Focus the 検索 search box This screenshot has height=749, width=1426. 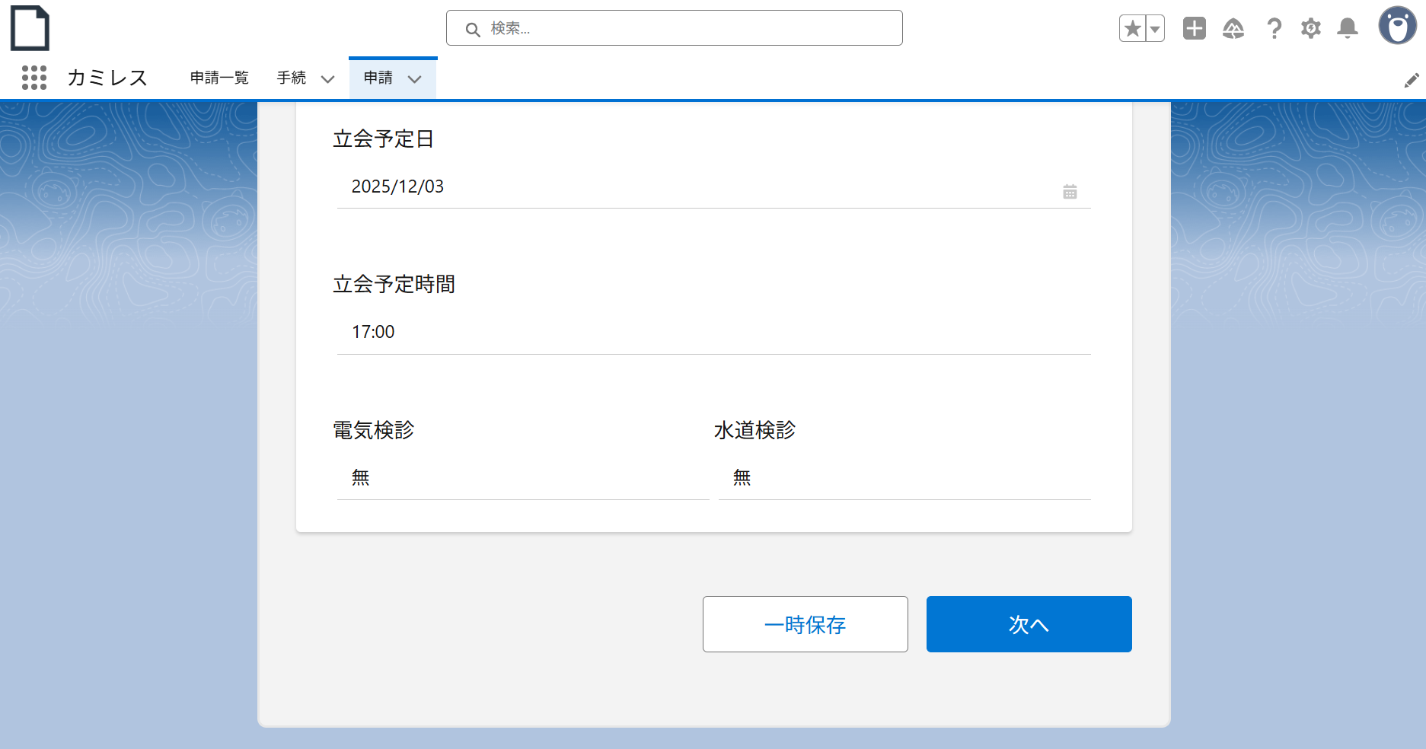(685, 28)
